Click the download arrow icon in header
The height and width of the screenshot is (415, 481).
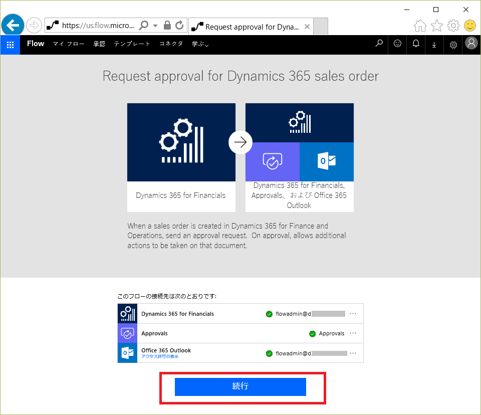click(434, 45)
